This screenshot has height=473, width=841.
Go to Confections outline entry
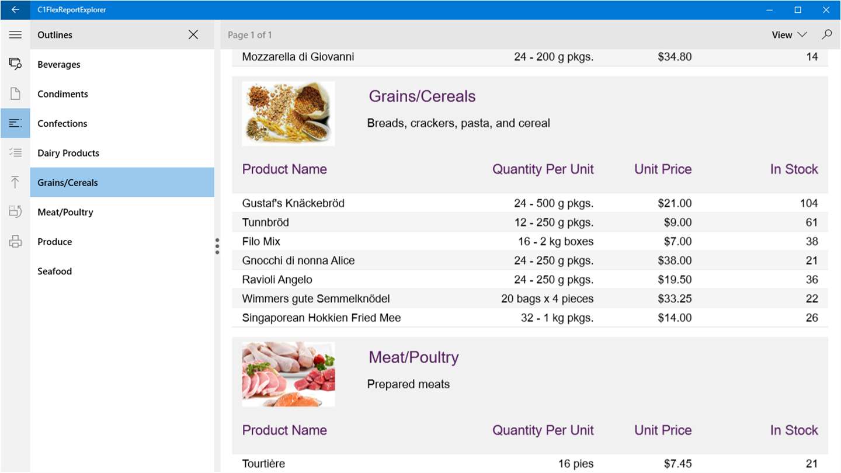tap(62, 123)
